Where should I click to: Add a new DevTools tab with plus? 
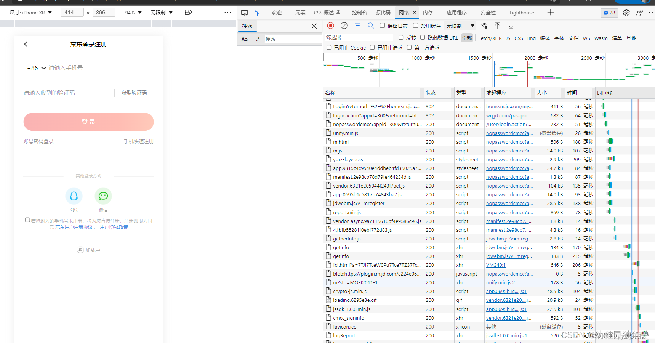pyautogui.click(x=551, y=13)
